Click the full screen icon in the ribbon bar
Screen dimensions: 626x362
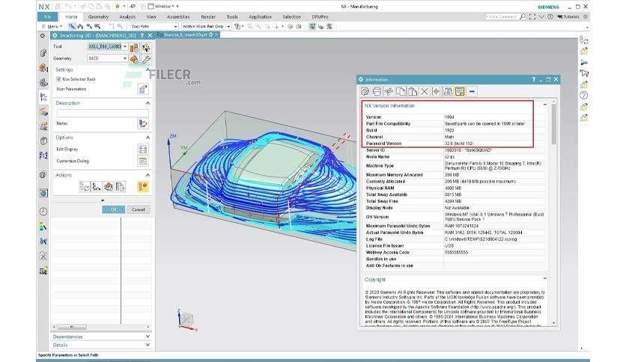pos(532,16)
